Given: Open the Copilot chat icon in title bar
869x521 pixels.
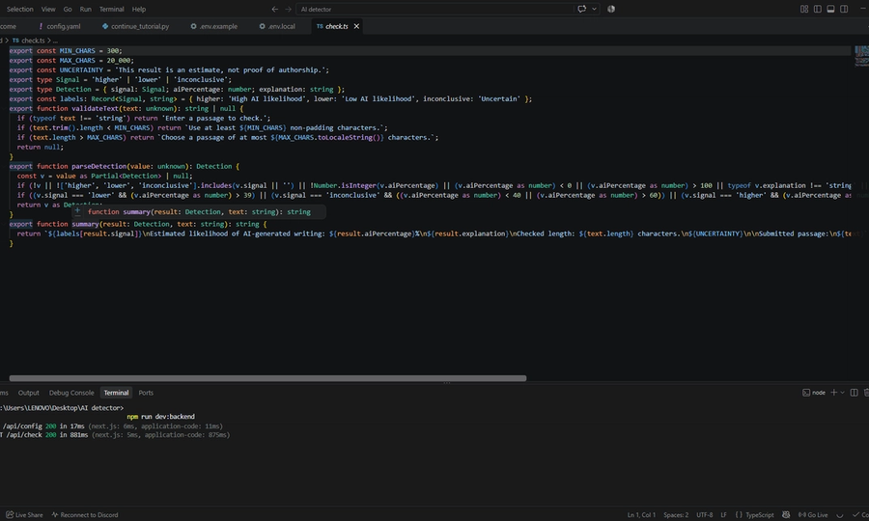Looking at the screenshot, I should tap(582, 9).
